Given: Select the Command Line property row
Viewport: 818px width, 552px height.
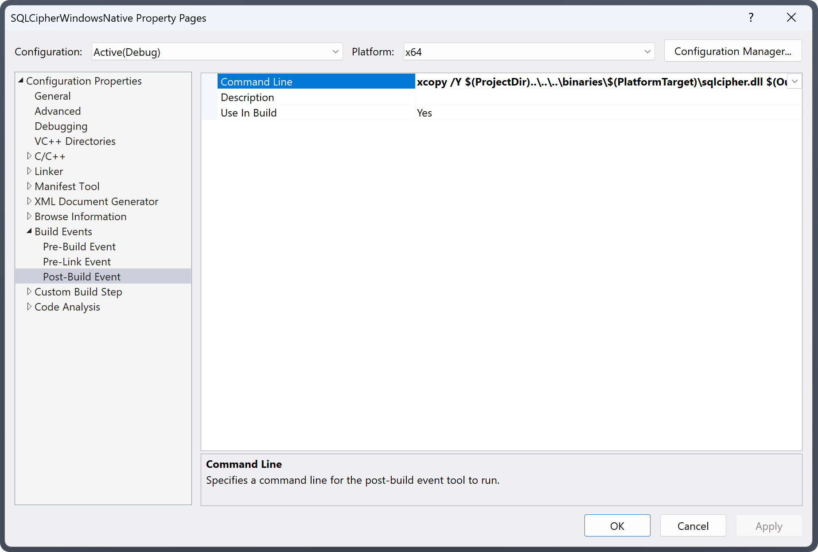Looking at the screenshot, I should coord(316,82).
